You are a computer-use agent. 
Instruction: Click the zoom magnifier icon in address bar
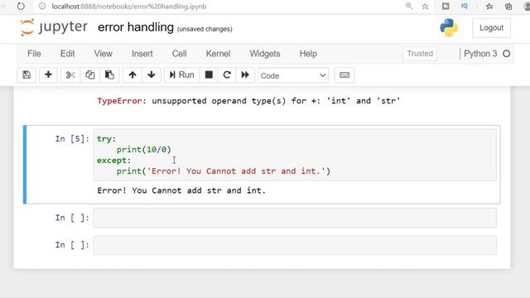[409, 6]
